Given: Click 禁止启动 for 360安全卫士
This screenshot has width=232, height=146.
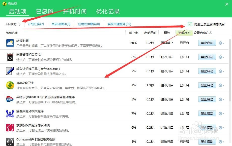Looking at the screenshot, I should click(207, 85).
